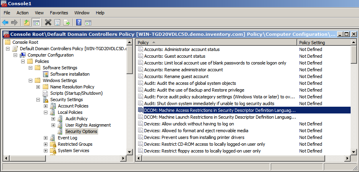Open the Properties toolbar icon

pos(57,22)
